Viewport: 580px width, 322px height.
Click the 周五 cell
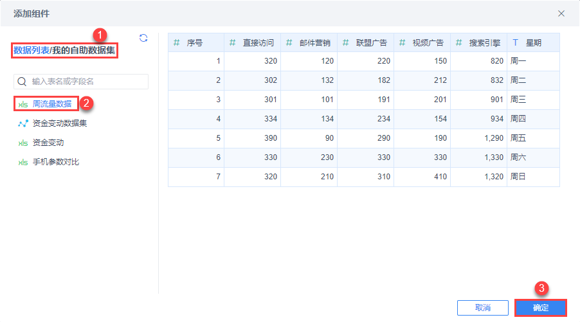point(534,138)
